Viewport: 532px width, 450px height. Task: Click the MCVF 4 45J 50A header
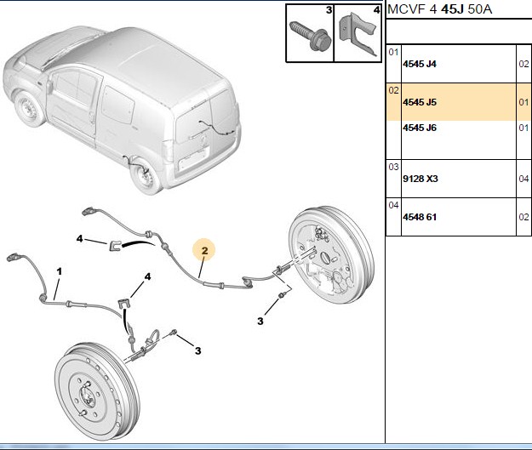tap(440, 9)
